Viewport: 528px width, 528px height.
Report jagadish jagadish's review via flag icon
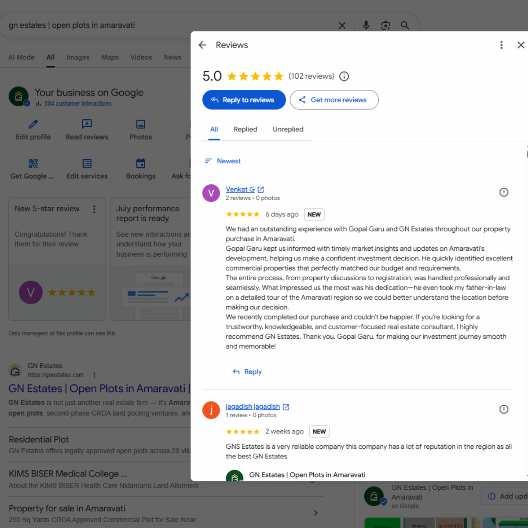click(504, 409)
